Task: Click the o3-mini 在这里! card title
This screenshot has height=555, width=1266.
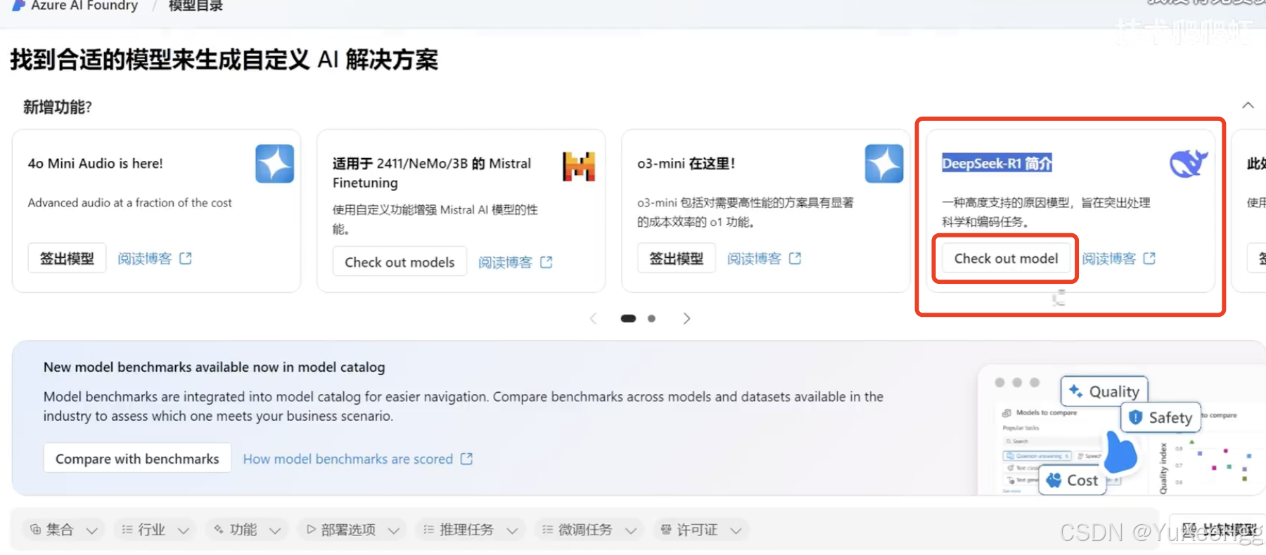Action: [x=686, y=164]
